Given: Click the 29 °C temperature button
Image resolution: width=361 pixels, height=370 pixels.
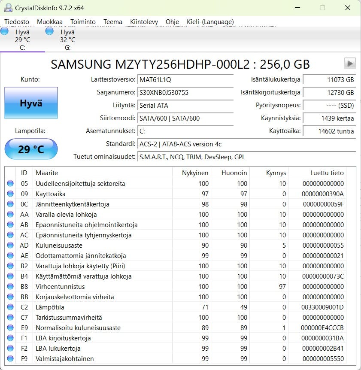Looking at the screenshot, I should (x=31, y=149).
